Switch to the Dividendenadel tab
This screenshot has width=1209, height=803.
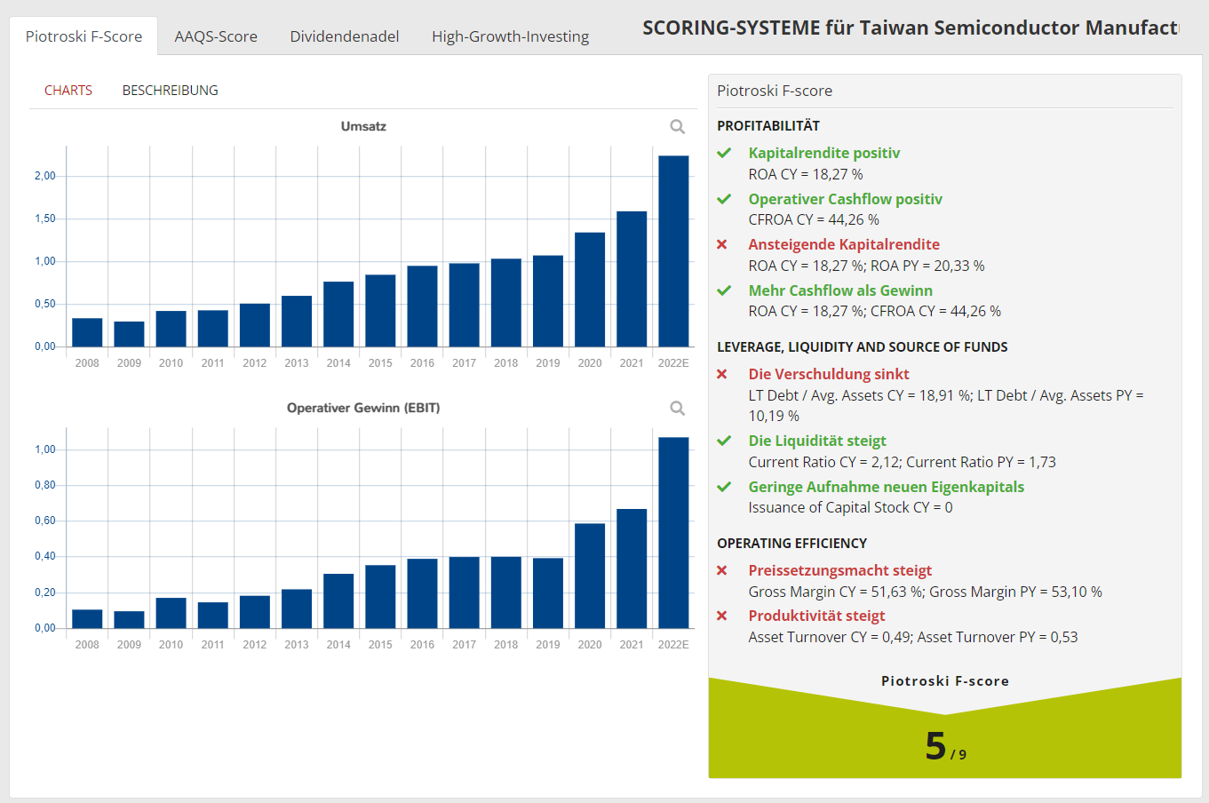coord(345,36)
